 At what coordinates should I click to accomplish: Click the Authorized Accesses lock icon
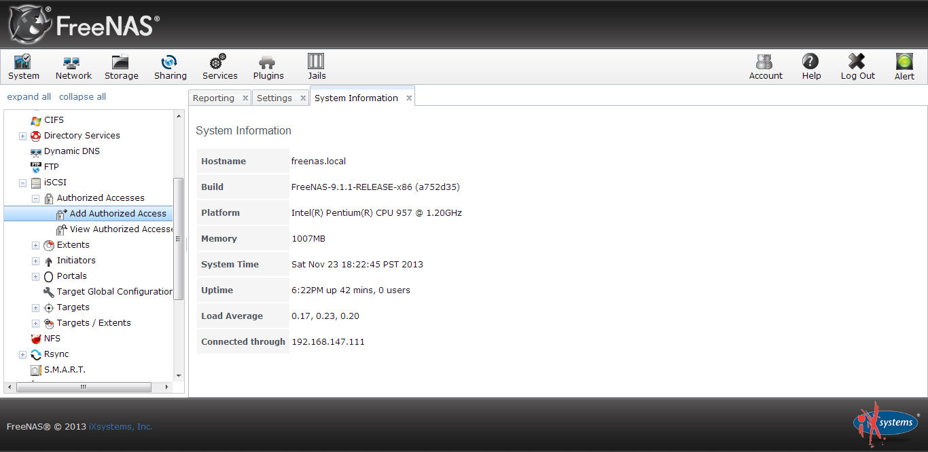click(x=49, y=198)
